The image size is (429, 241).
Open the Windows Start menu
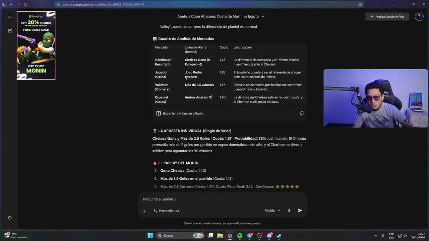tap(150, 236)
